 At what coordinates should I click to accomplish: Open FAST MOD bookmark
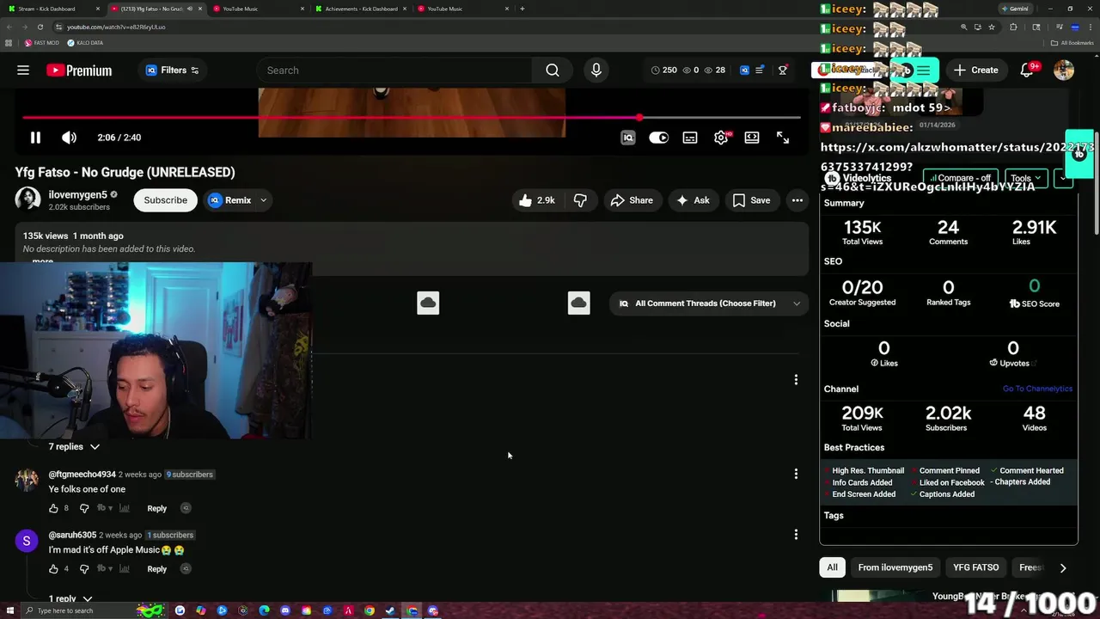click(42, 43)
